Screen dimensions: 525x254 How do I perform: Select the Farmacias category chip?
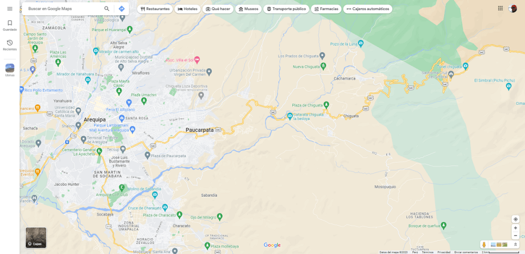326,9
